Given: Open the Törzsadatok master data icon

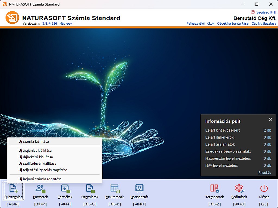Looking at the screenshot, I should (x=214, y=188).
